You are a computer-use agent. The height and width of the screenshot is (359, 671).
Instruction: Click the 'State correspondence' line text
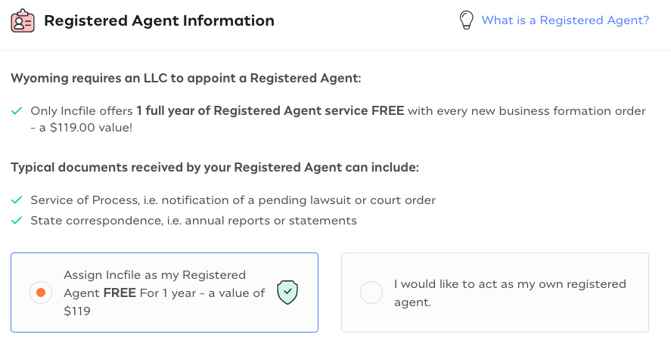(194, 221)
